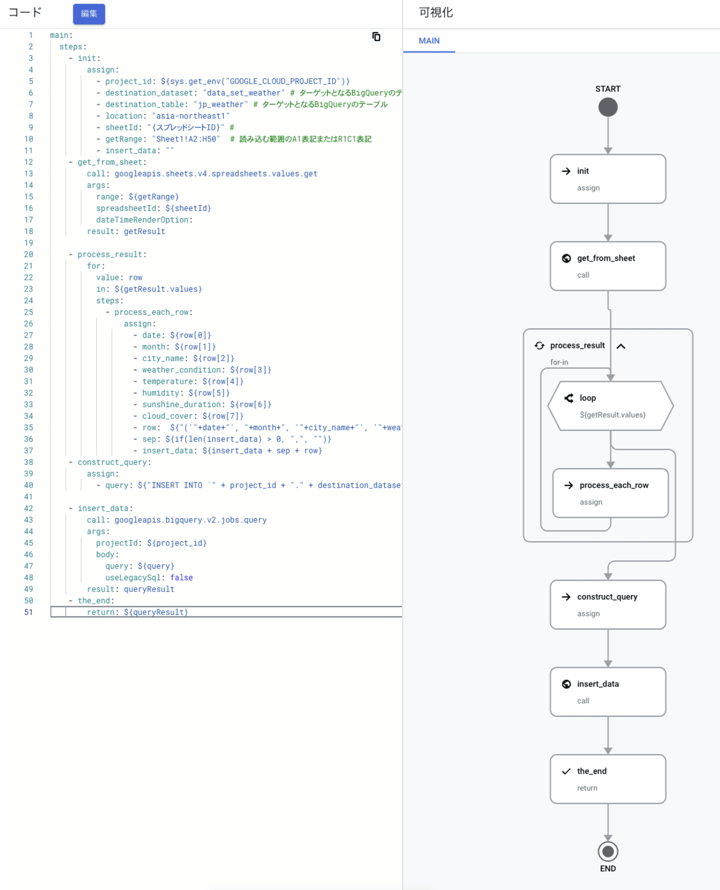
Task: Select the construct_query node label
Action: tap(607, 597)
